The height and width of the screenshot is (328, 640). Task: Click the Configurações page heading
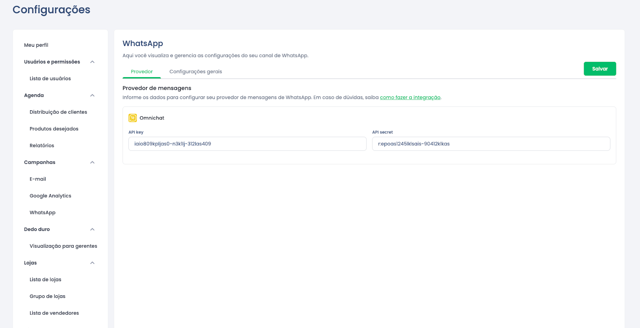[52, 10]
